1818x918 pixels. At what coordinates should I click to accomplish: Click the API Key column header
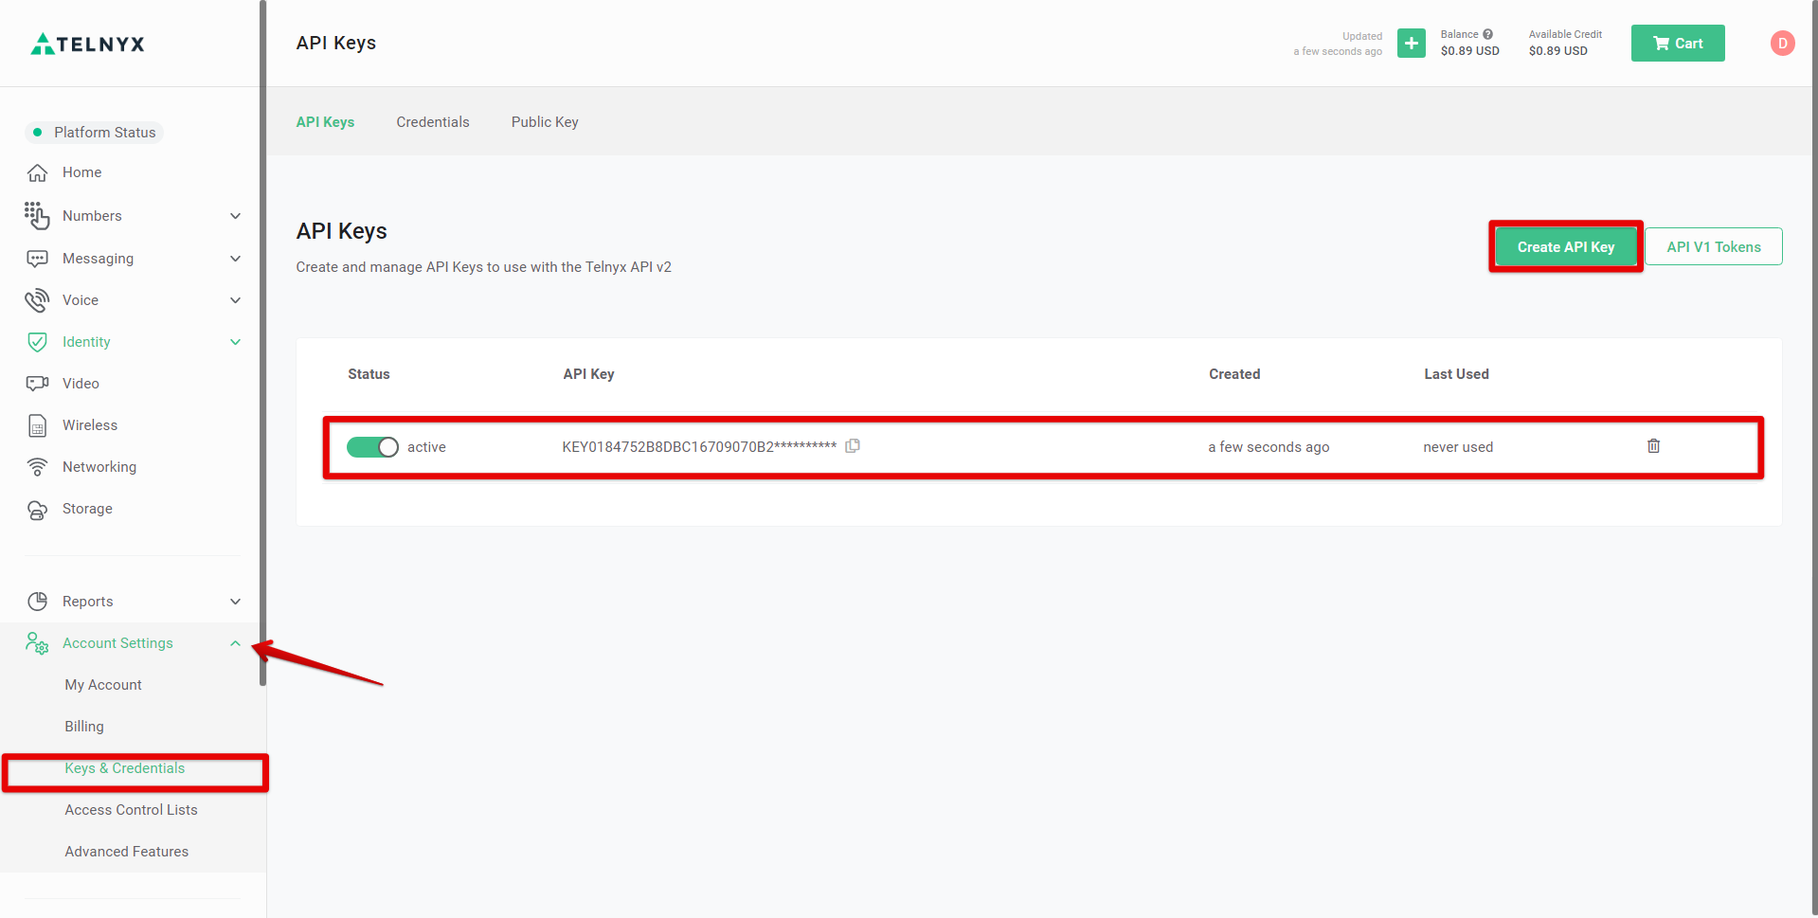click(588, 374)
